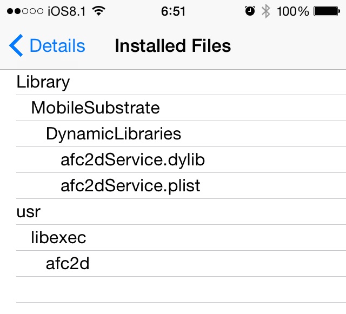Image resolution: width=346 pixels, height=314 pixels.
Task: Tap the iOS8.1 carrier label
Action: click(x=66, y=11)
